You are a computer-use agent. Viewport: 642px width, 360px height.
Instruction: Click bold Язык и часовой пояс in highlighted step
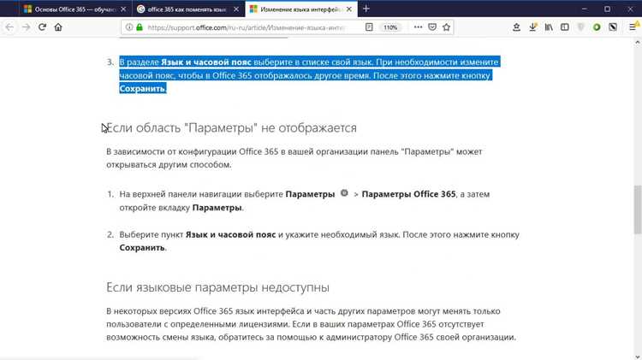(x=206, y=62)
